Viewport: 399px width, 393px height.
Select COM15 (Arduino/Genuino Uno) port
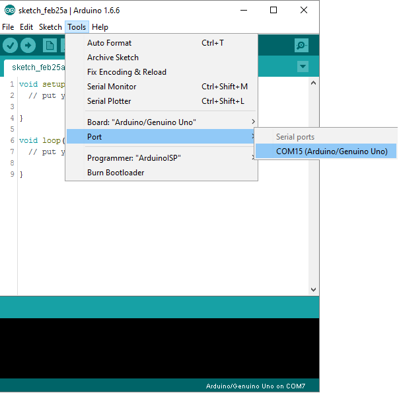tap(326, 151)
